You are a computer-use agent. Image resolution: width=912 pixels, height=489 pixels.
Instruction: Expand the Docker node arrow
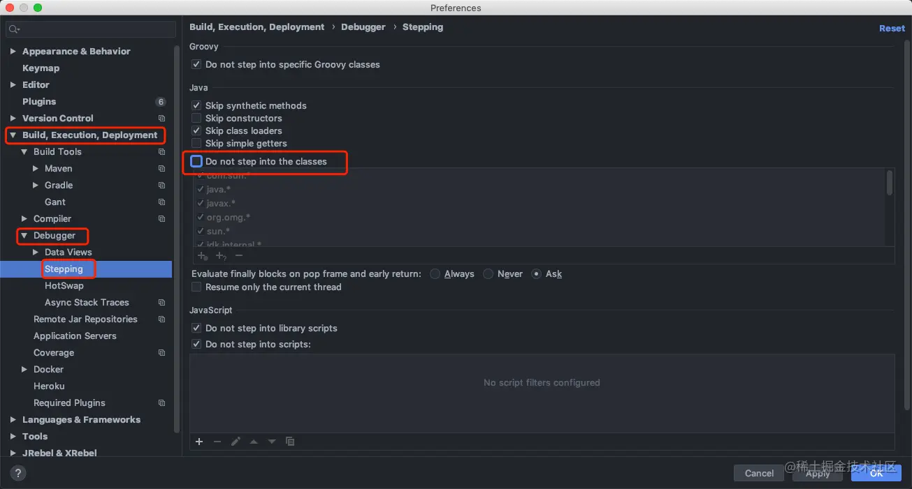click(x=24, y=370)
